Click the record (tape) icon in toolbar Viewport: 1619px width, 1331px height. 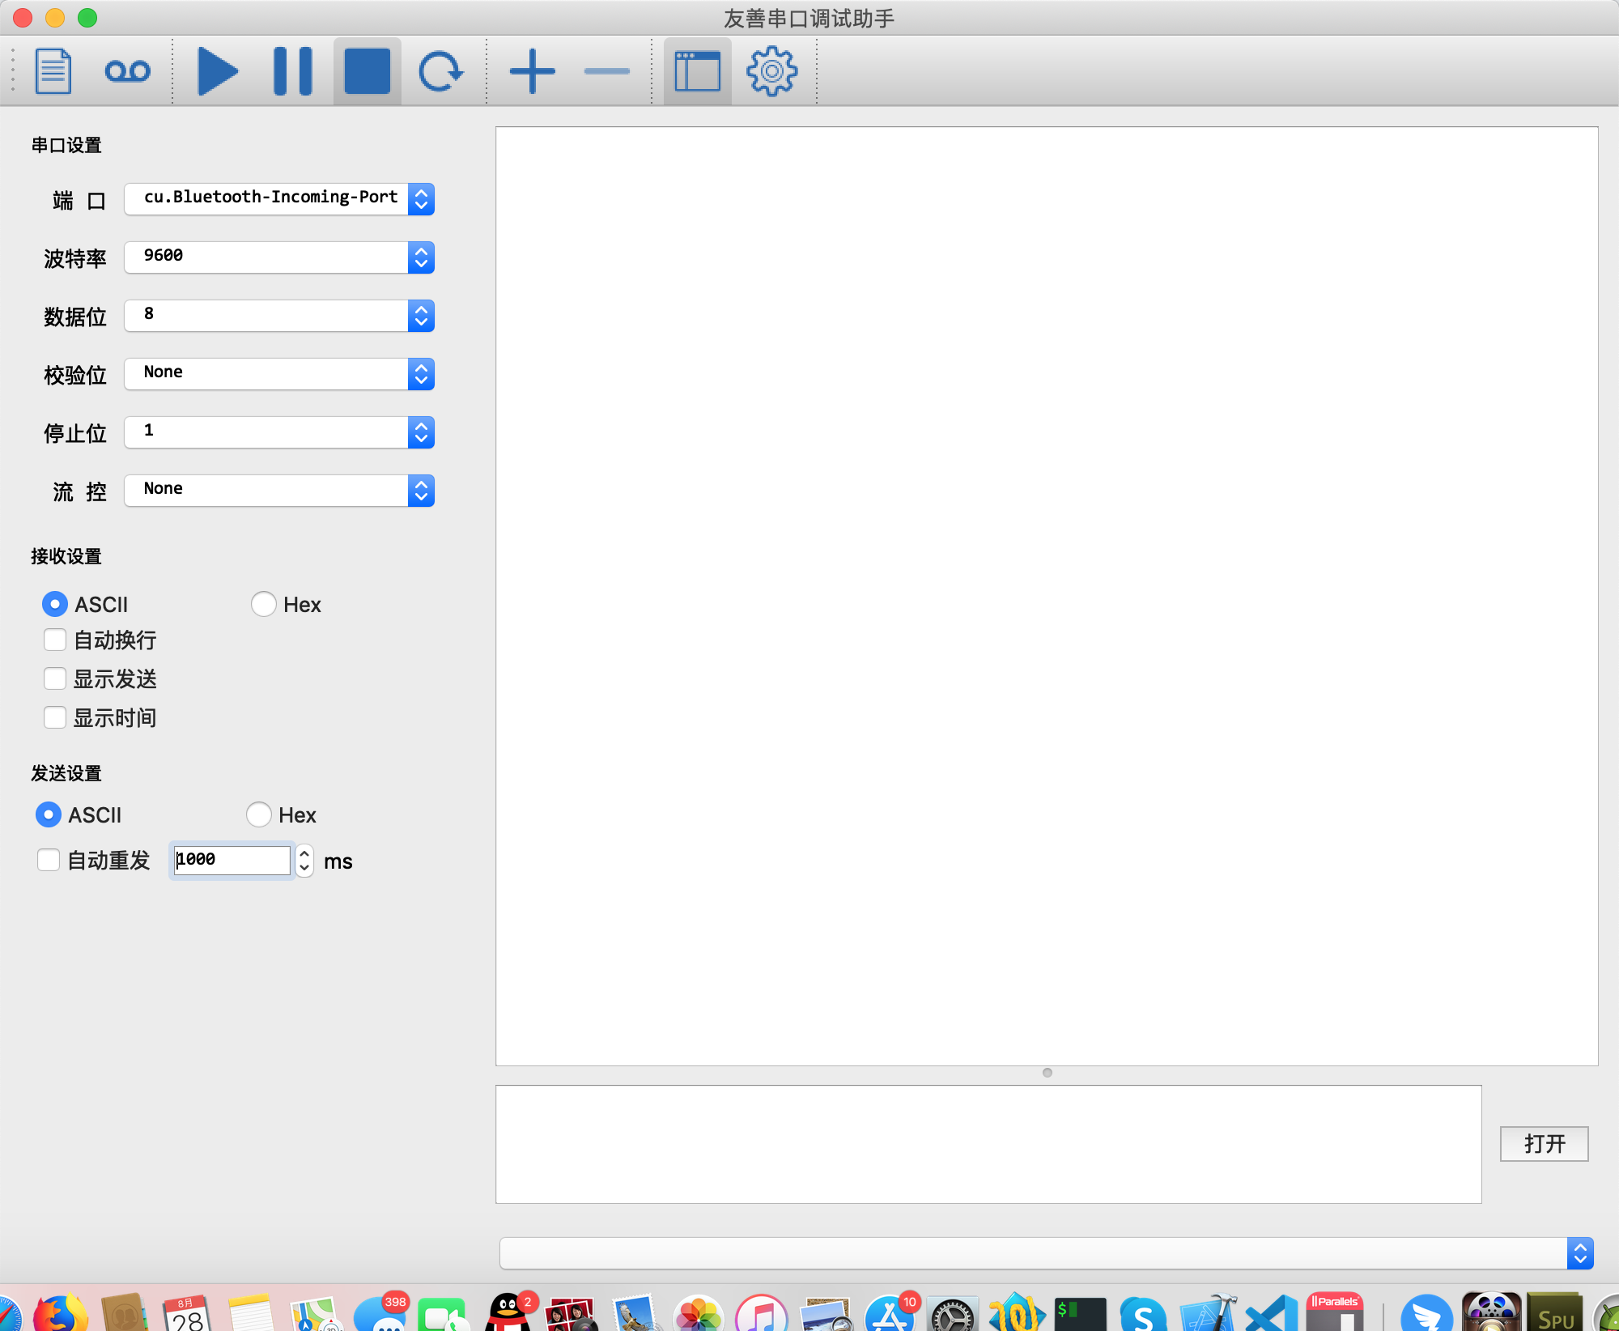[x=127, y=71]
